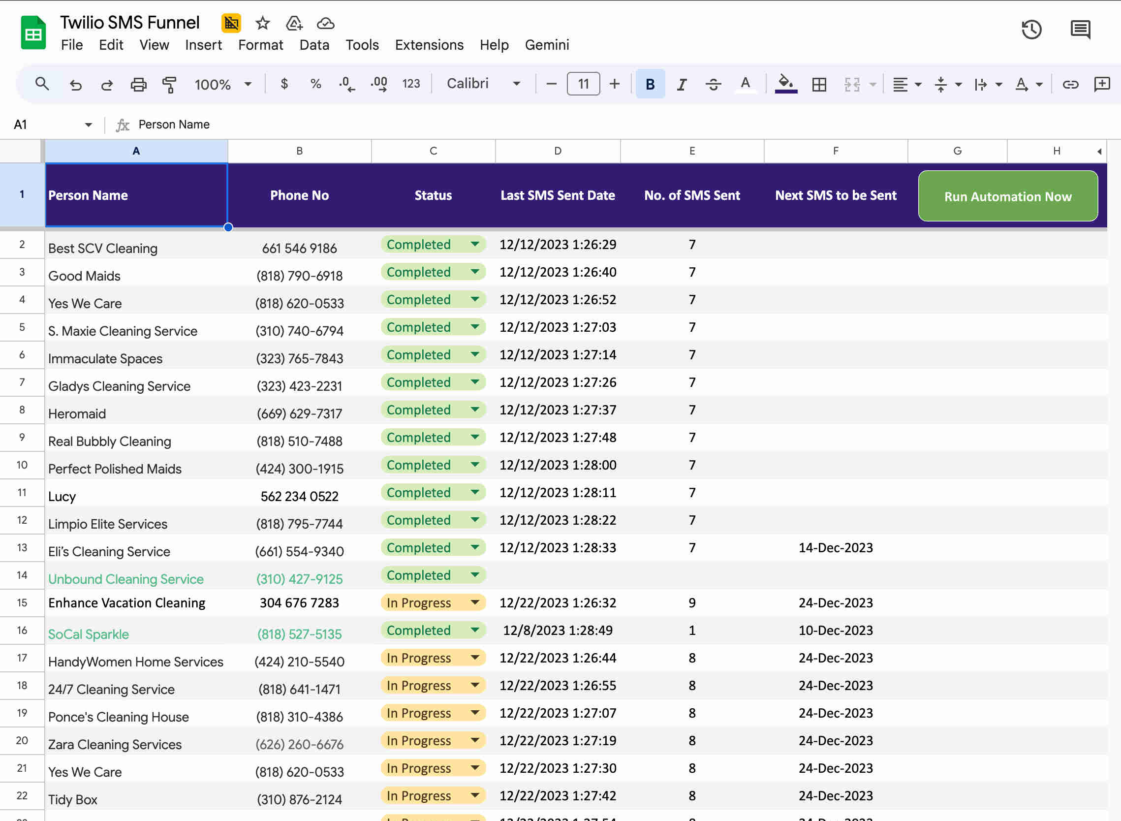
Task: Open status dropdown for Best SCV Cleaning
Action: pyautogui.click(x=475, y=244)
